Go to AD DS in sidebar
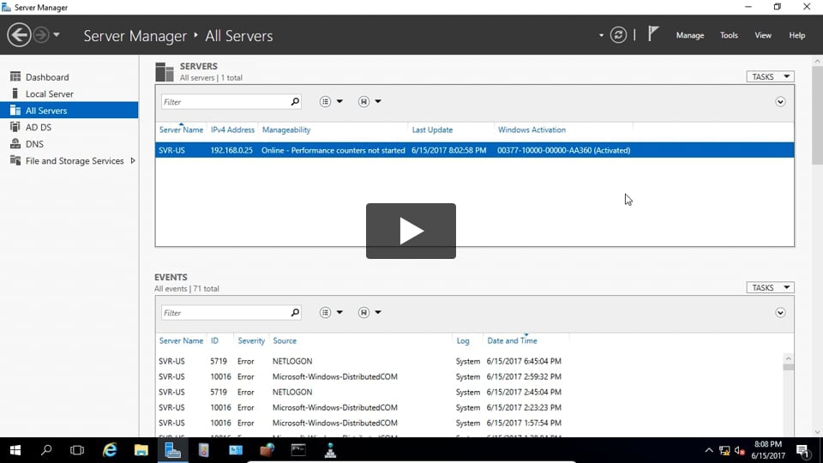Image resolution: width=823 pixels, height=463 pixels. 39,128
